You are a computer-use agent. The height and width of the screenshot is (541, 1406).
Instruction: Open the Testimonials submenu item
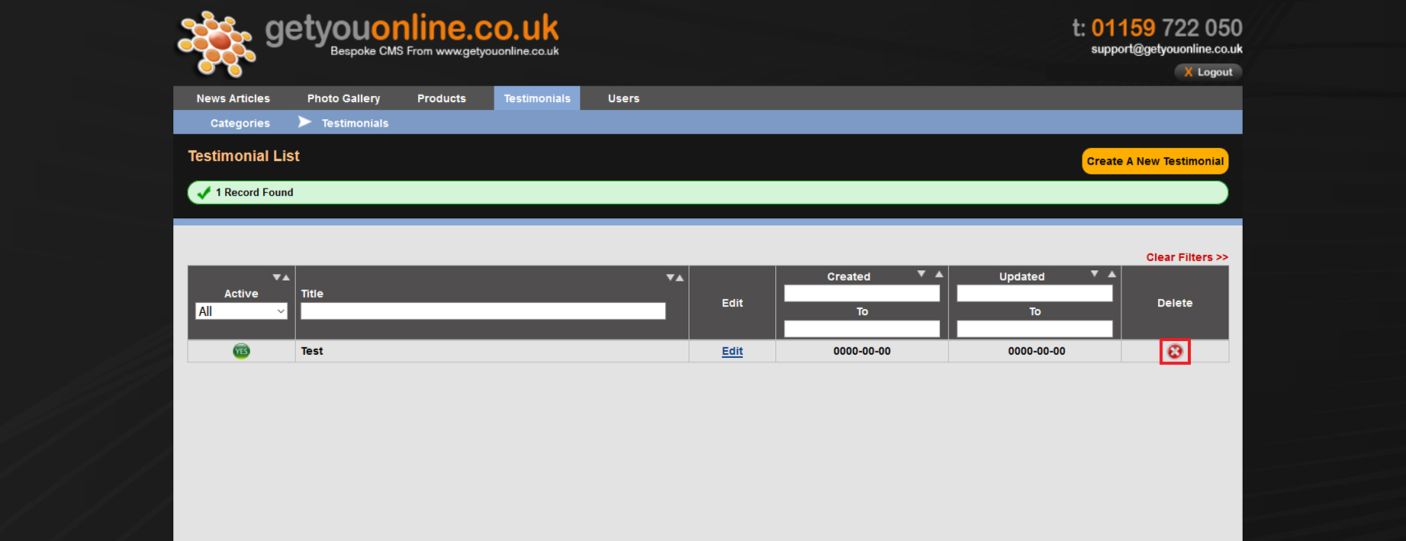pyautogui.click(x=355, y=123)
